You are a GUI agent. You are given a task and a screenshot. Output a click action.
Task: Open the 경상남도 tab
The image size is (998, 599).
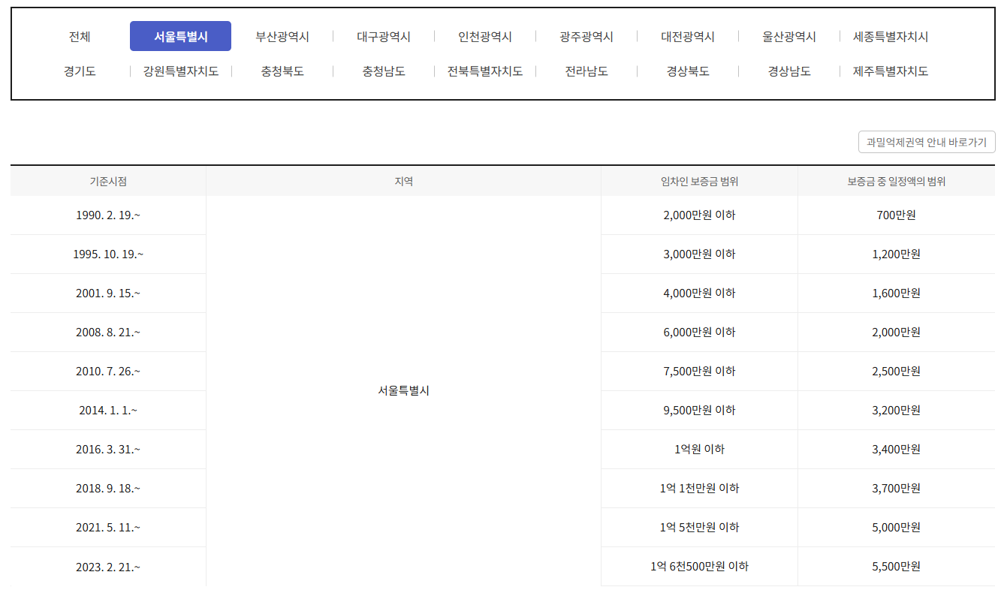click(789, 71)
